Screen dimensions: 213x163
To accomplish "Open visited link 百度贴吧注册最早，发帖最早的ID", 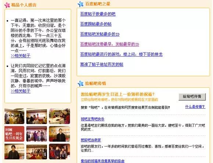I will 110,44.
